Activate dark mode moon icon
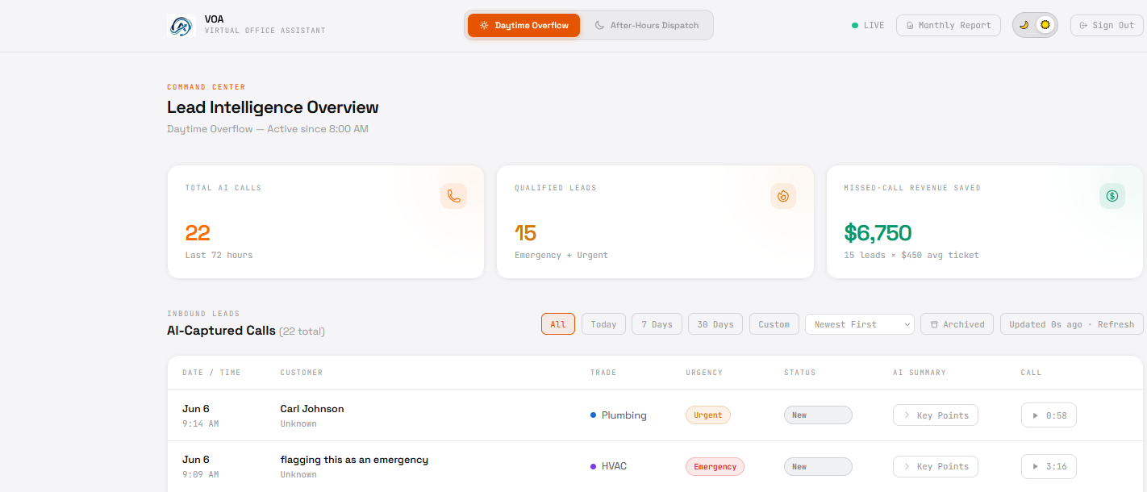The image size is (1147, 492). tap(1024, 25)
